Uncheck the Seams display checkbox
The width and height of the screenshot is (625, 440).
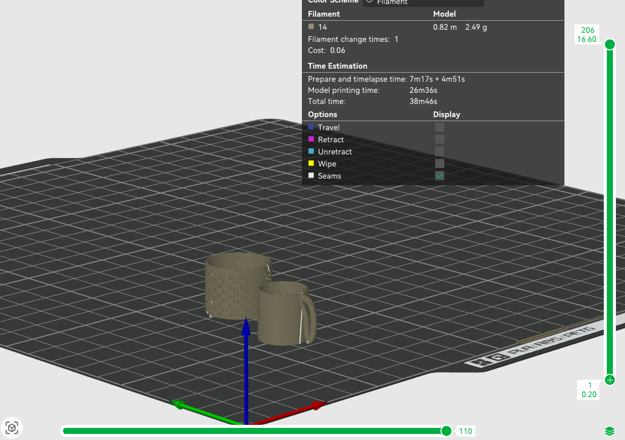pyautogui.click(x=440, y=176)
